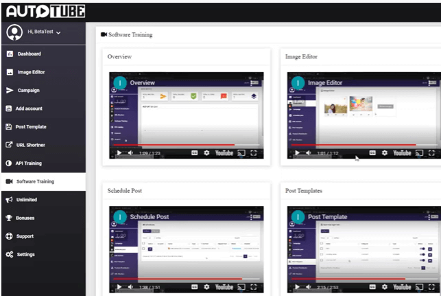Seek on the Image Editor progress bar
The height and width of the screenshot is (296, 441).
coord(364,145)
